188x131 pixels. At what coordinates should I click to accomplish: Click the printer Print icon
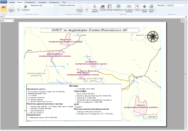point(3,8)
